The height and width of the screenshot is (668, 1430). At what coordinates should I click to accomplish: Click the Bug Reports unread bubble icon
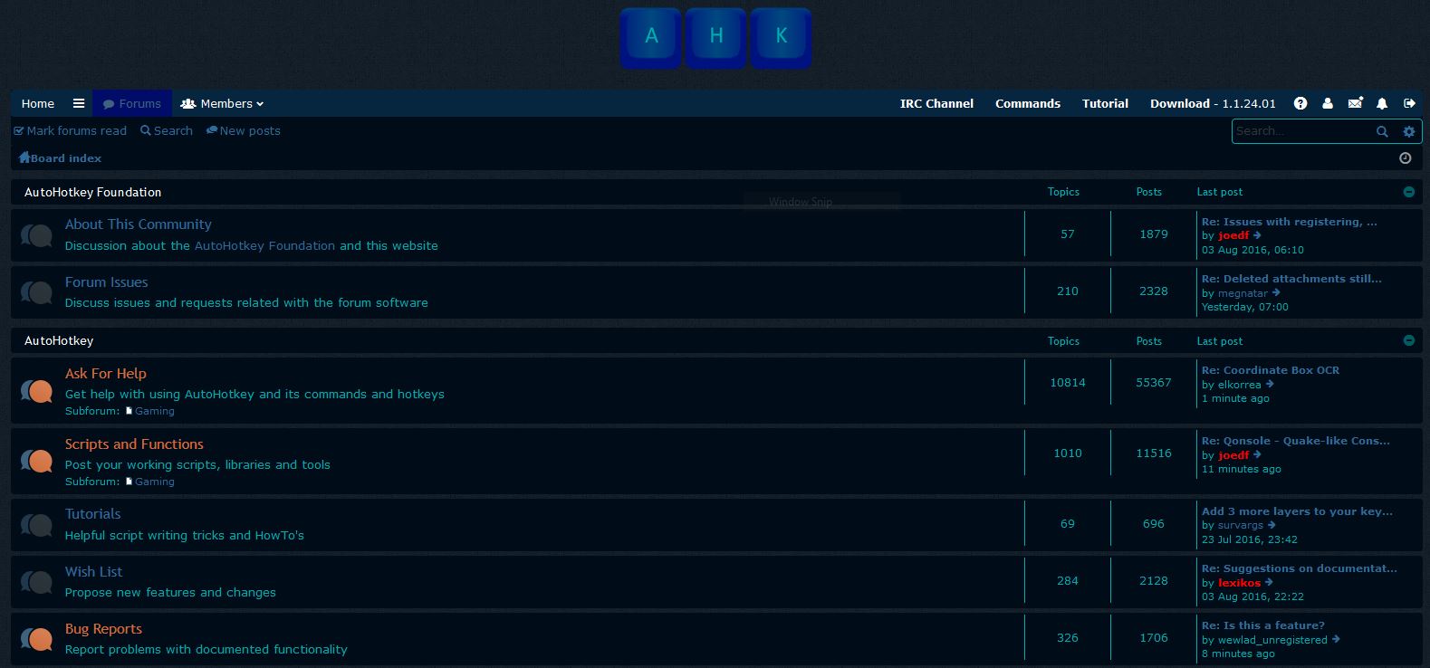coord(37,639)
